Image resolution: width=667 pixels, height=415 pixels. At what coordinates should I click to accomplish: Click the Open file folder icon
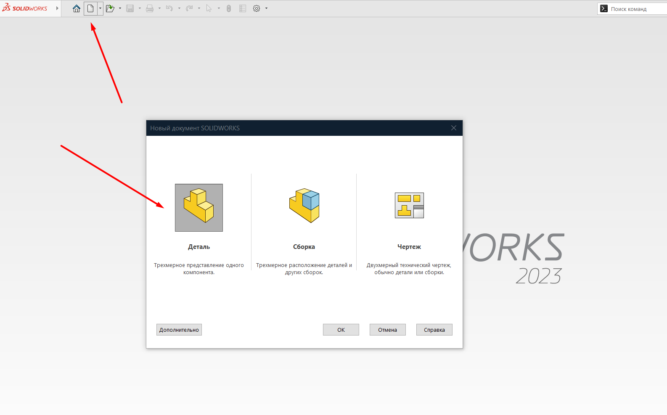point(110,8)
